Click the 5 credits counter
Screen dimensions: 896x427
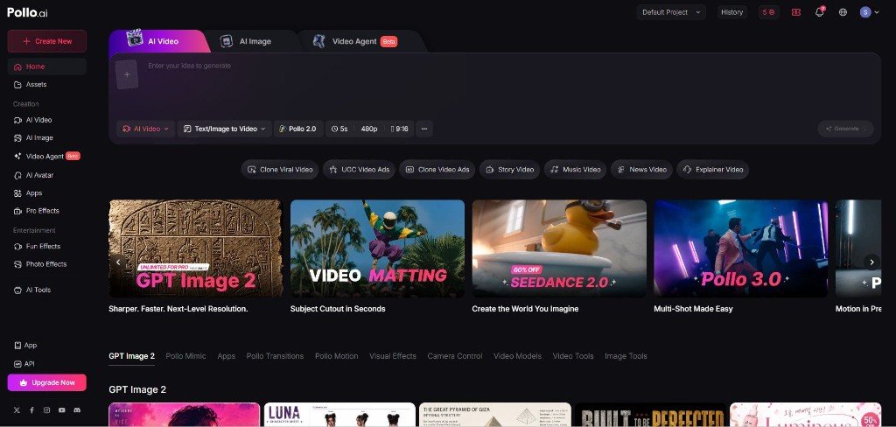(x=768, y=12)
